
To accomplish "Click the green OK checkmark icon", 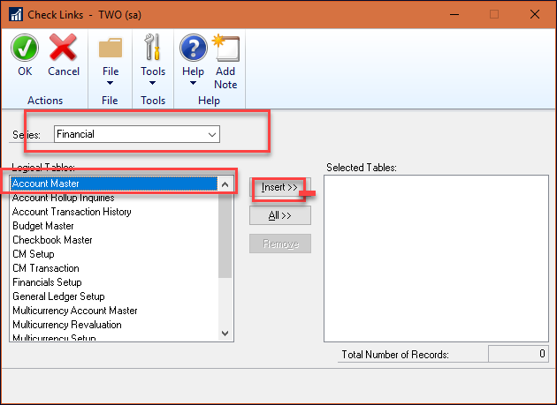I will pyautogui.click(x=25, y=48).
